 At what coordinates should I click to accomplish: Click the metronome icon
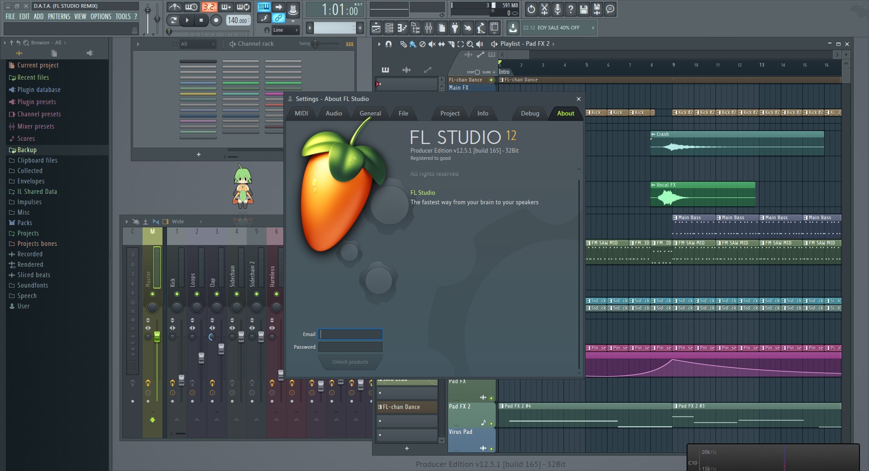click(174, 7)
